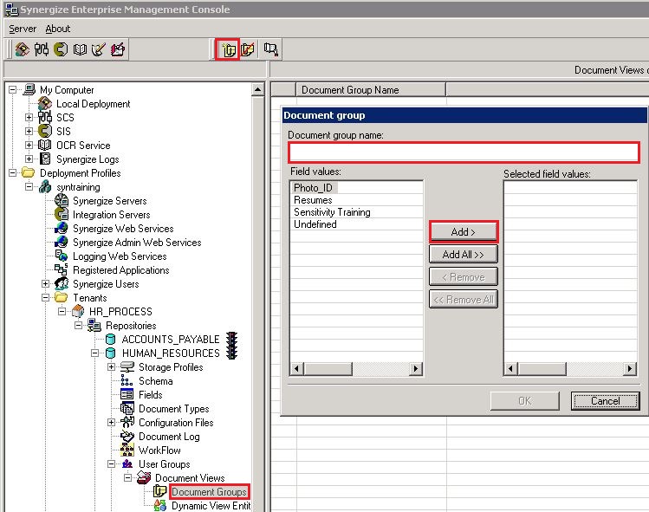The width and height of the screenshot is (649, 512).
Task: Collapse the My Computer node
Action: point(13,89)
